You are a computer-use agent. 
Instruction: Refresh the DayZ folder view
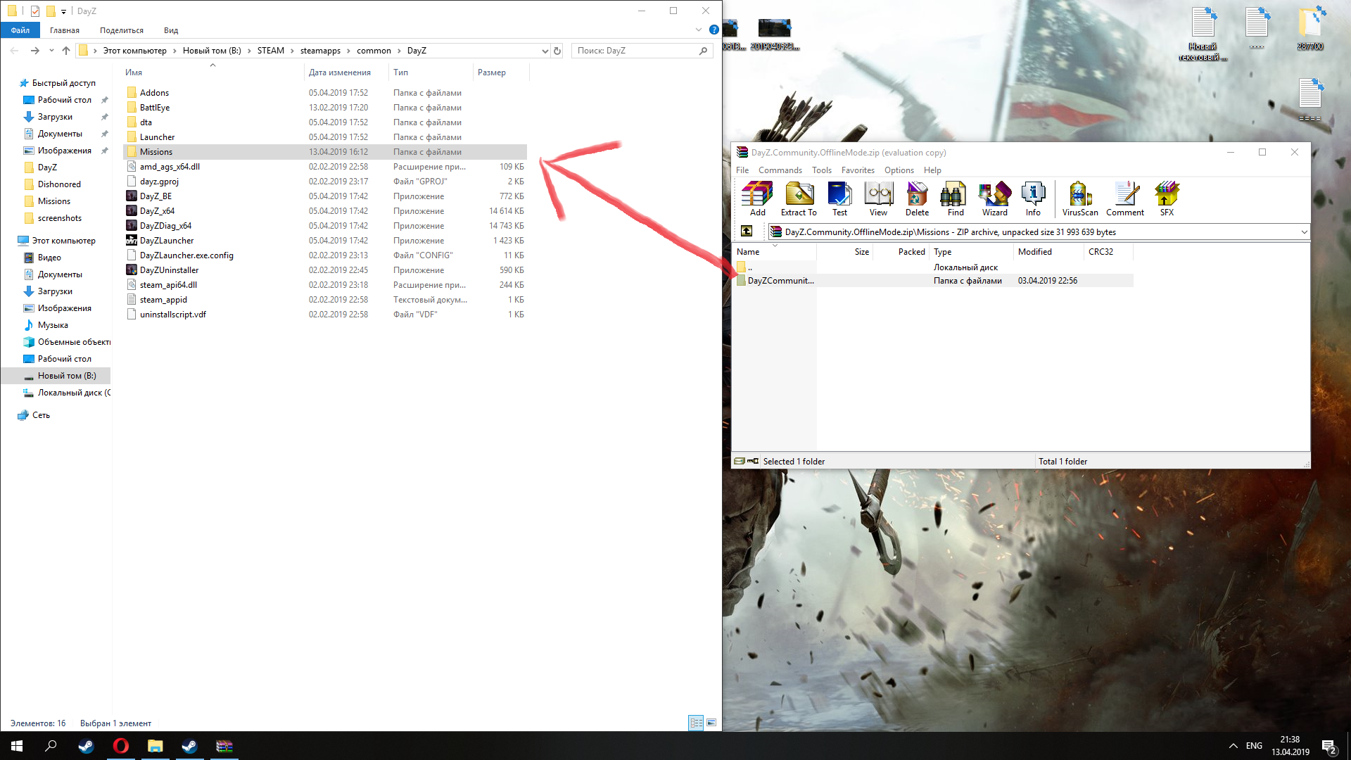tap(557, 51)
